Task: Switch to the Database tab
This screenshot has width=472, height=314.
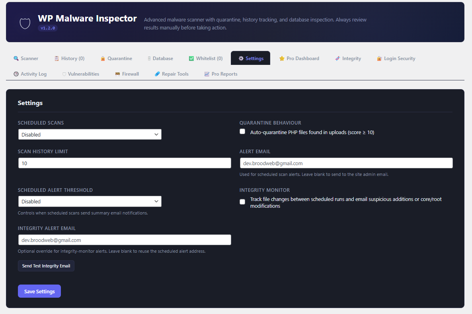Action: click(160, 59)
